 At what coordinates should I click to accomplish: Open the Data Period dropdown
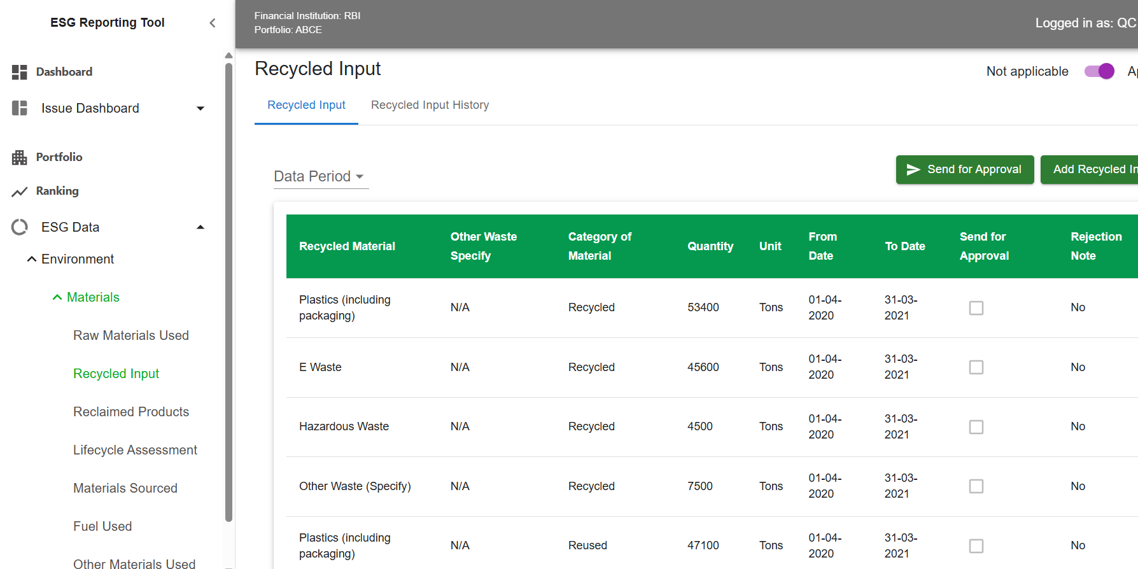320,176
